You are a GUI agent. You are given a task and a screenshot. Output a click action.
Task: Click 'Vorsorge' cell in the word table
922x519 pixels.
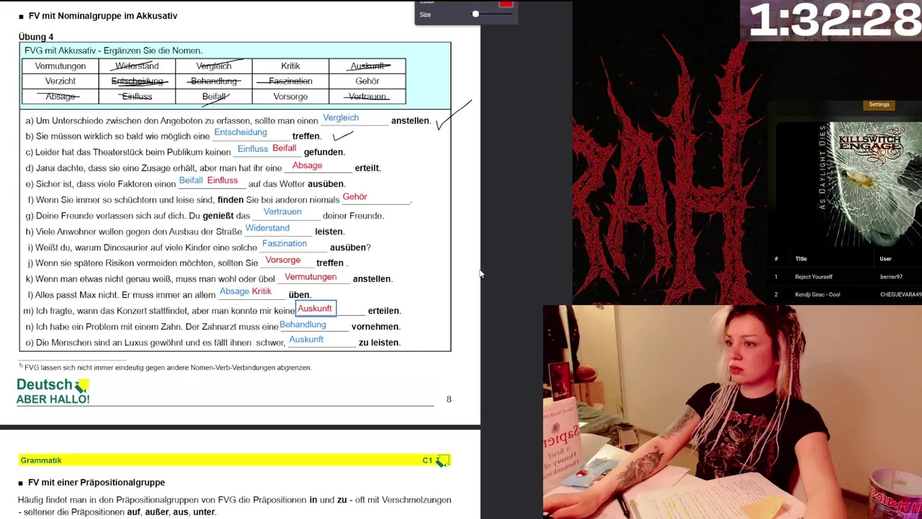point(290,97)
